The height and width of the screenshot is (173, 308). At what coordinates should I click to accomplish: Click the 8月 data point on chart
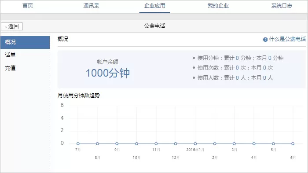click(97, 144)
